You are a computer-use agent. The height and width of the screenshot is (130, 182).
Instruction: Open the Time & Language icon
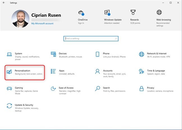(x=142, y=72)
